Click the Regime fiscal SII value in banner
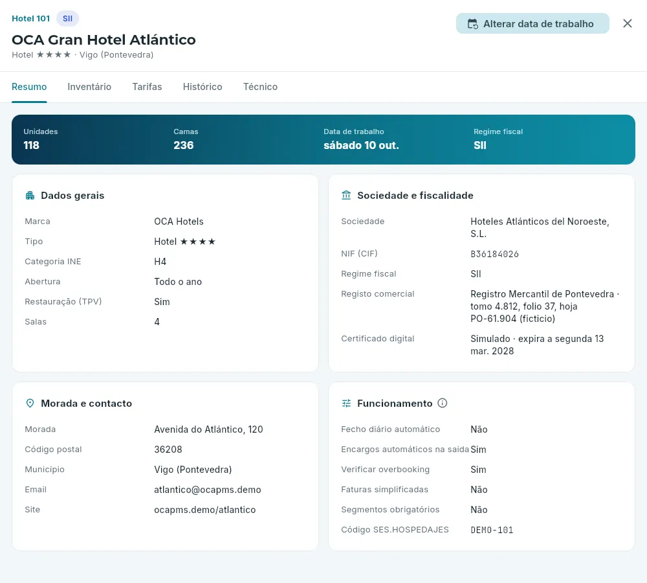This screenshot has height=583, width=647. pos(480,146)
